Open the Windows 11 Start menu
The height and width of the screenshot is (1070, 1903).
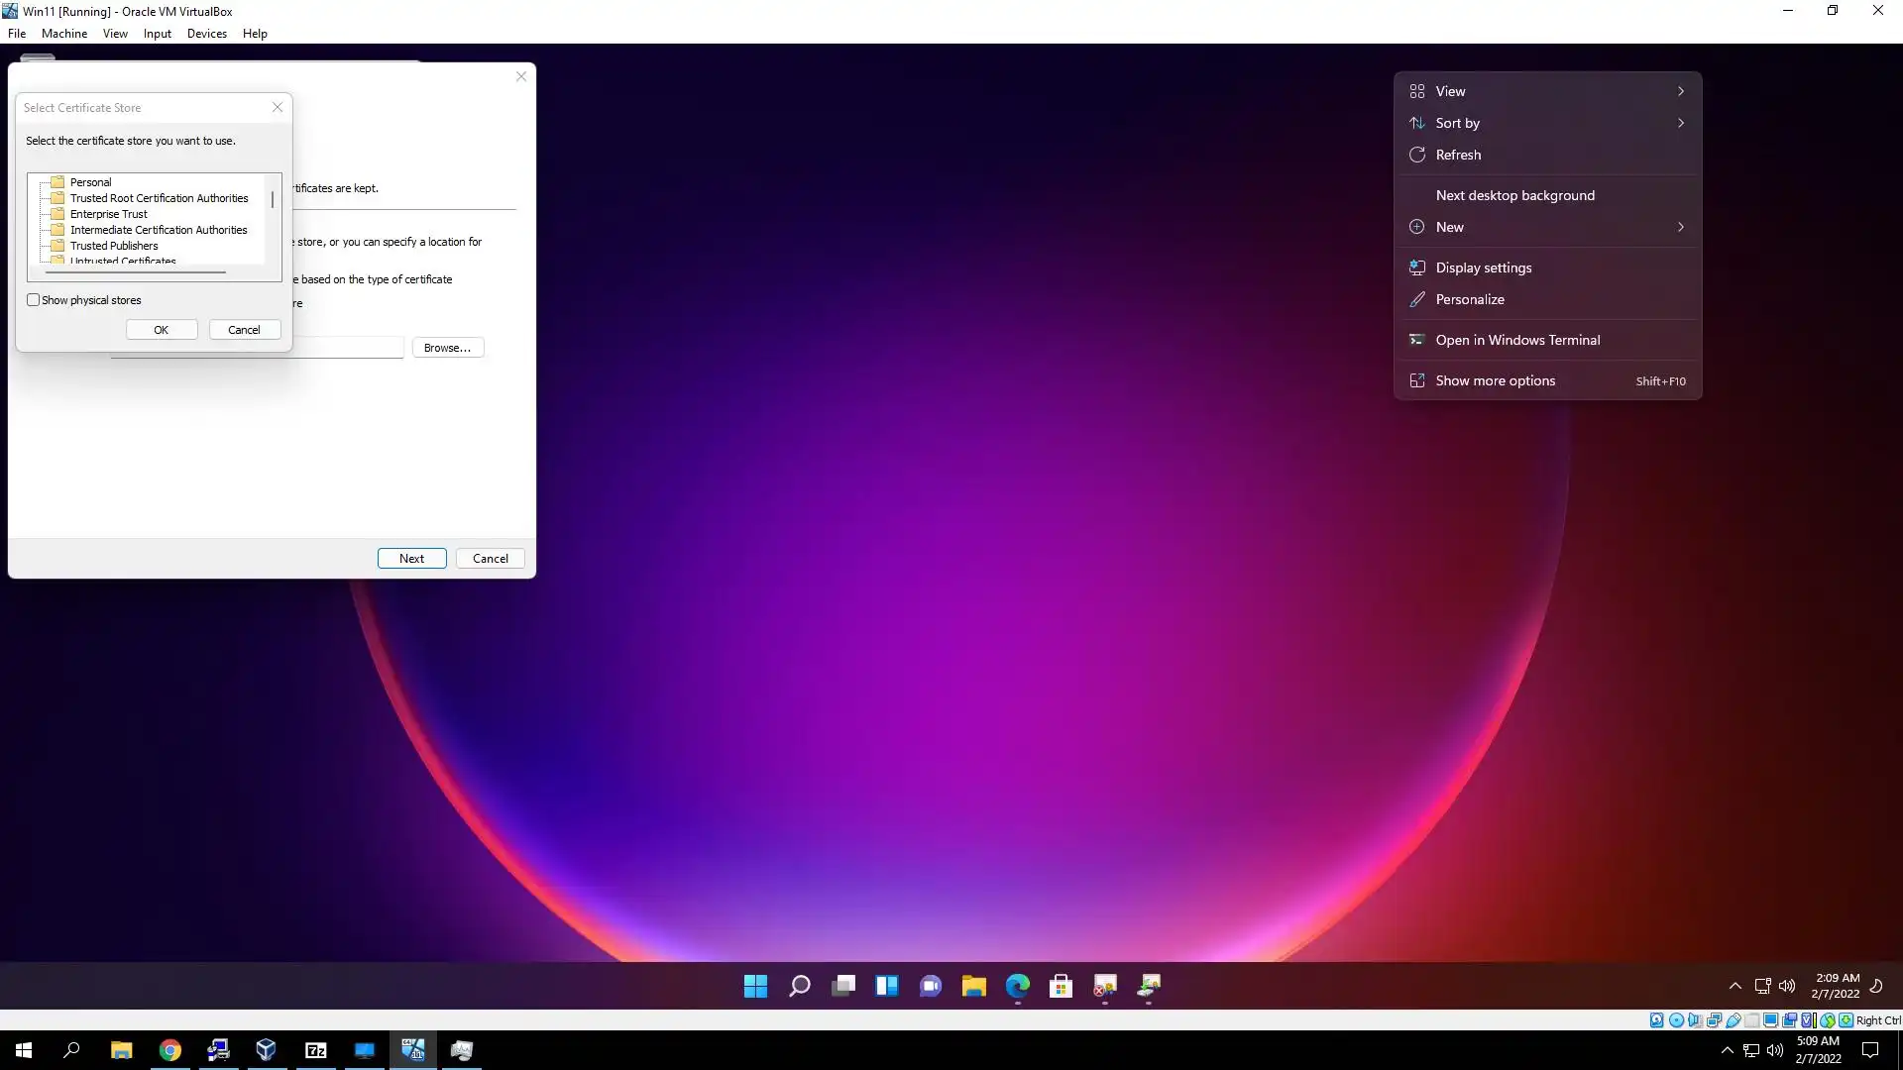click(755, 986)
